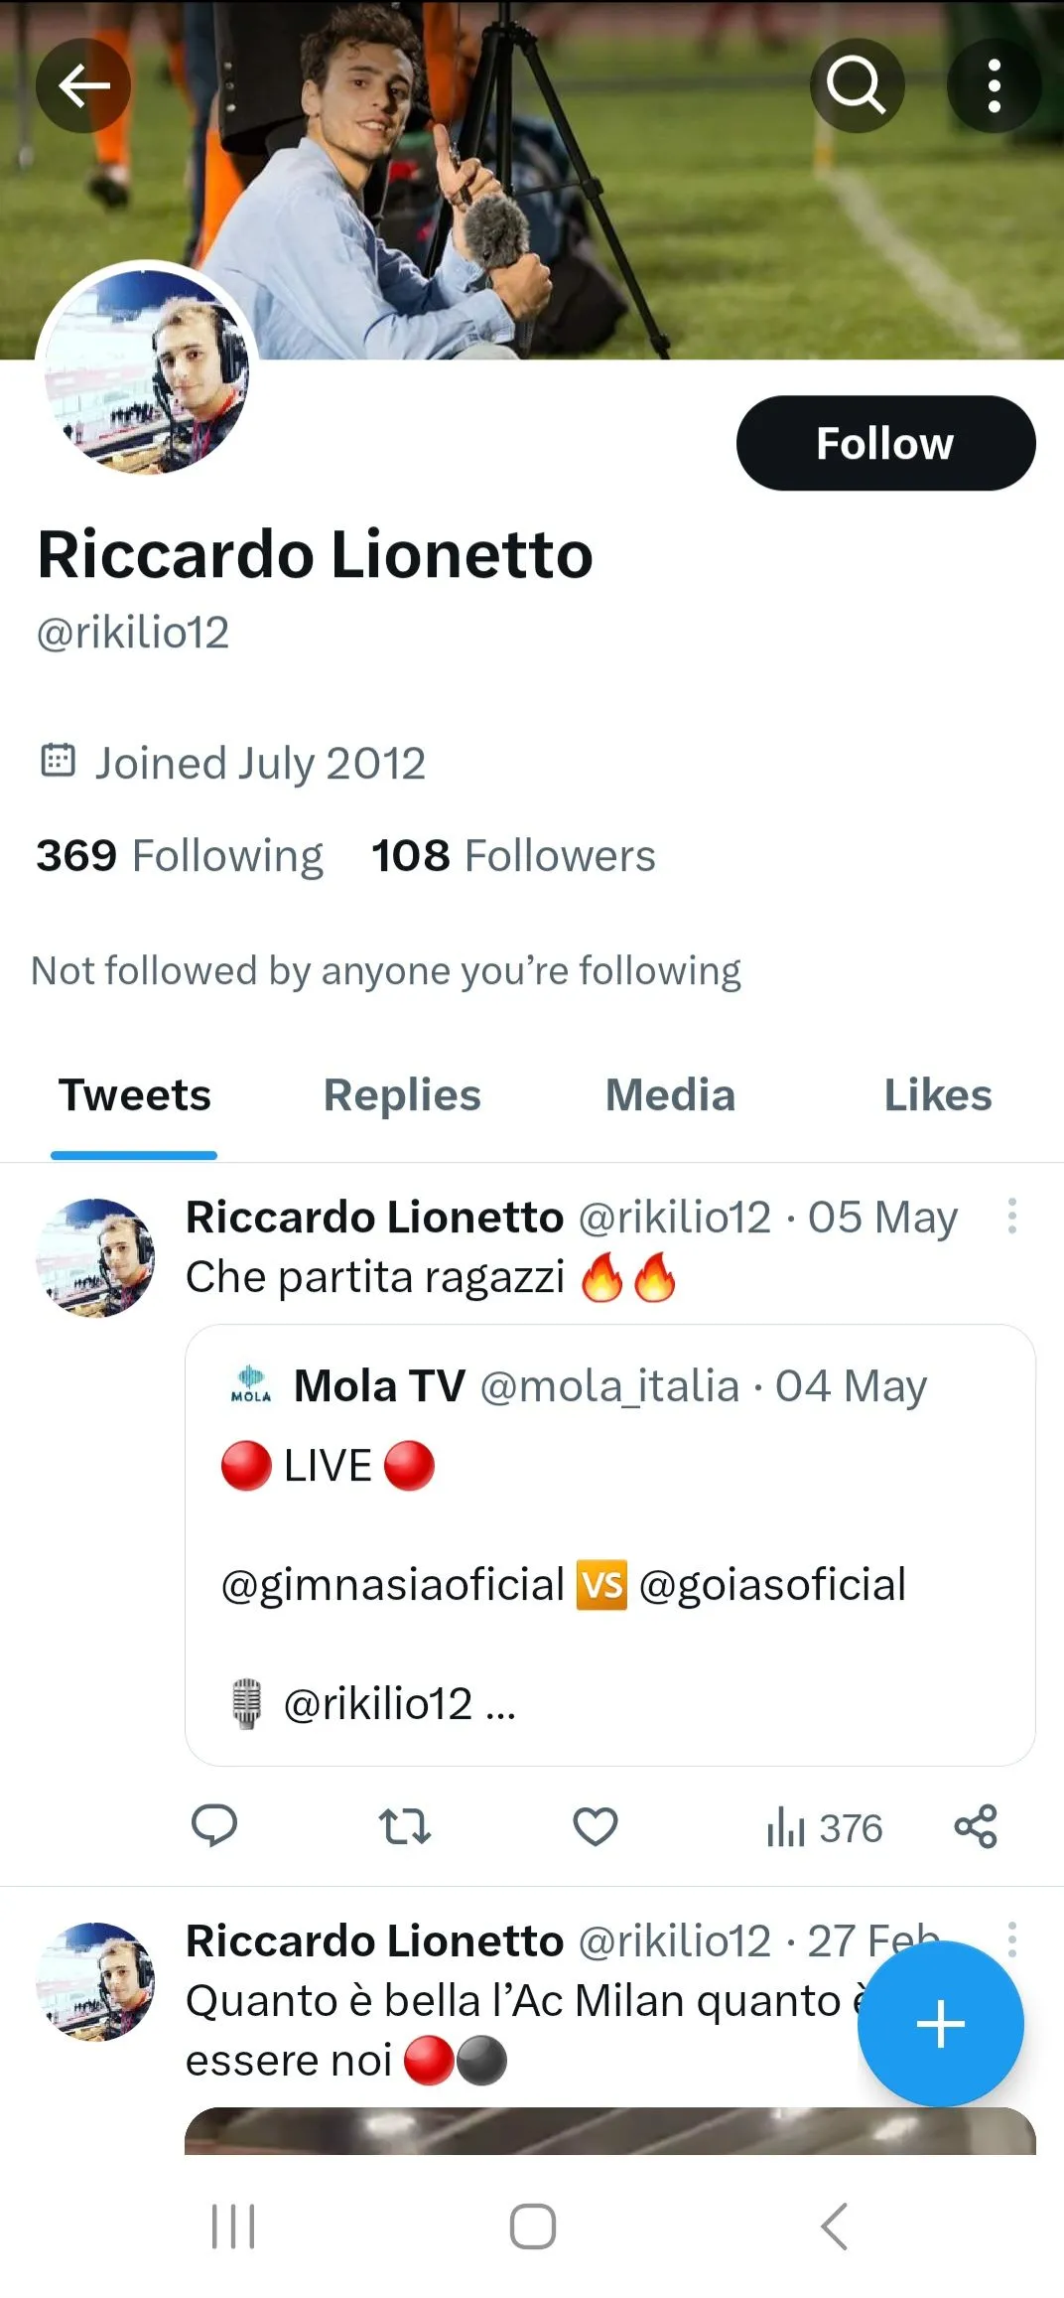Switch to the Replies tab

402,1095
